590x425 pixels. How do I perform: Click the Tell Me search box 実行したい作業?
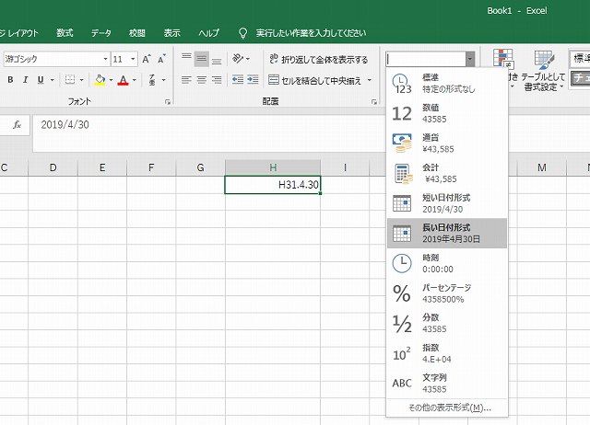click(311, 33)
